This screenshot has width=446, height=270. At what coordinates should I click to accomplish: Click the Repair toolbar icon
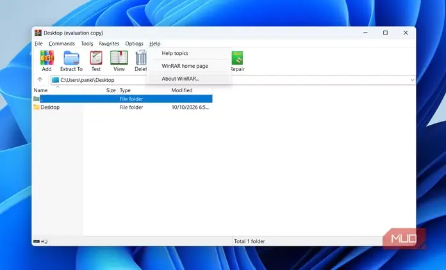237,58
